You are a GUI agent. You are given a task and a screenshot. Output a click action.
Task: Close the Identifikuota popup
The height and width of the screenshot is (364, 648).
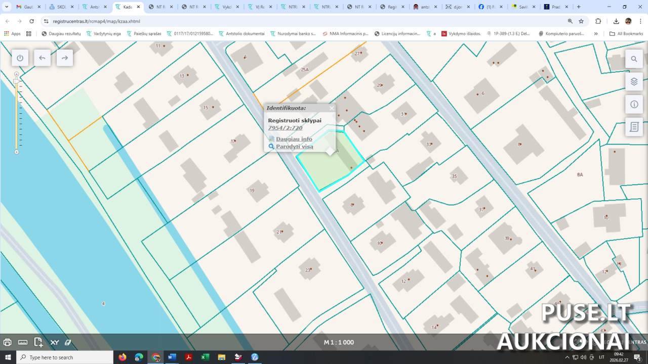[x=332, y=108]
